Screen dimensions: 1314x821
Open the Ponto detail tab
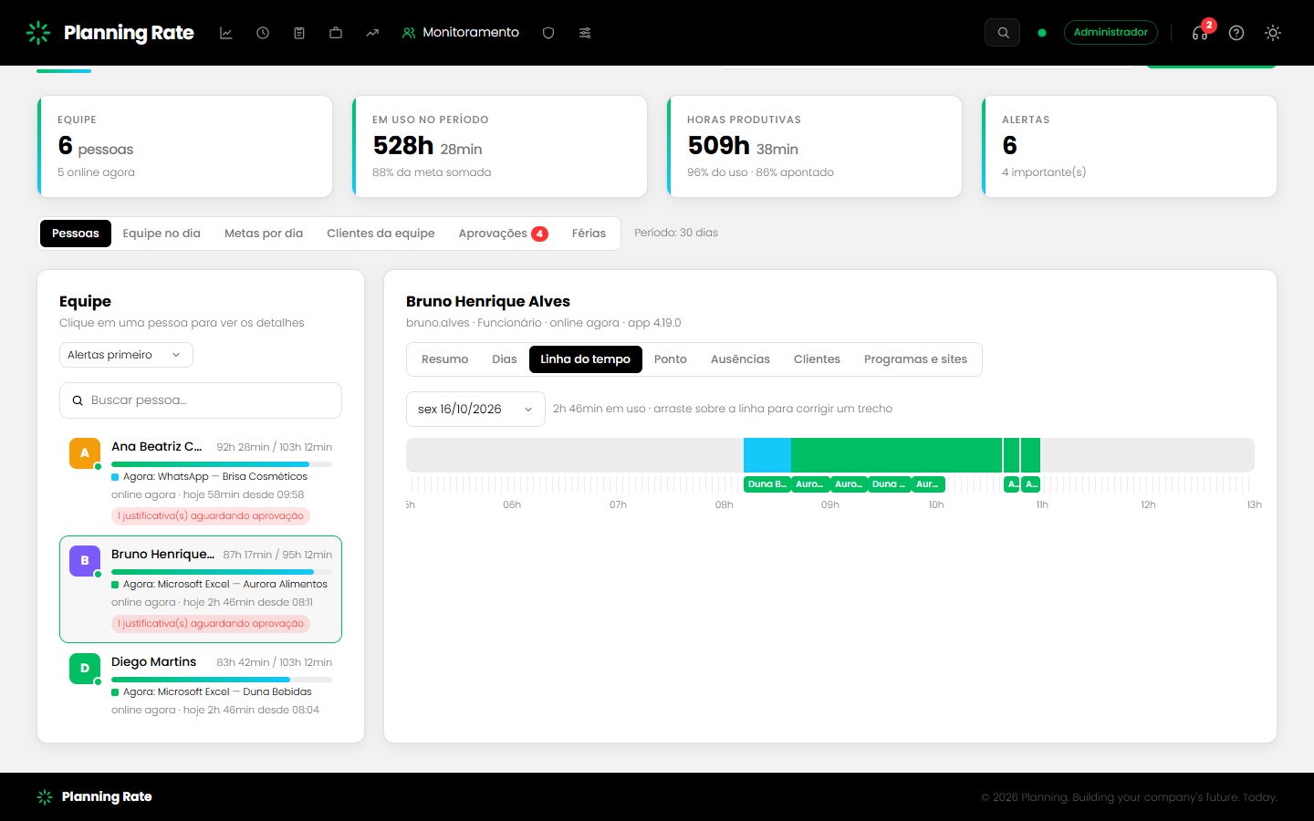[671, 359]
